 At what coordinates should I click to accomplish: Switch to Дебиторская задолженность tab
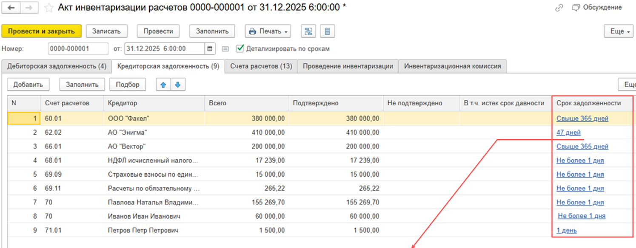tap(56, 66)
